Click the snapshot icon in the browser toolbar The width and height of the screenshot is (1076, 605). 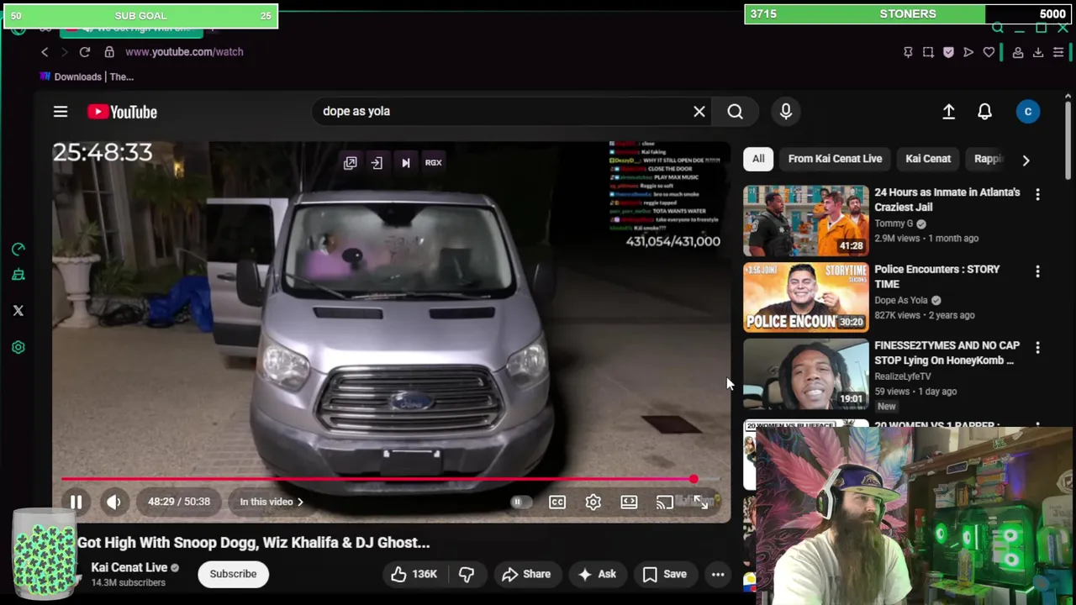pos(928,52)
